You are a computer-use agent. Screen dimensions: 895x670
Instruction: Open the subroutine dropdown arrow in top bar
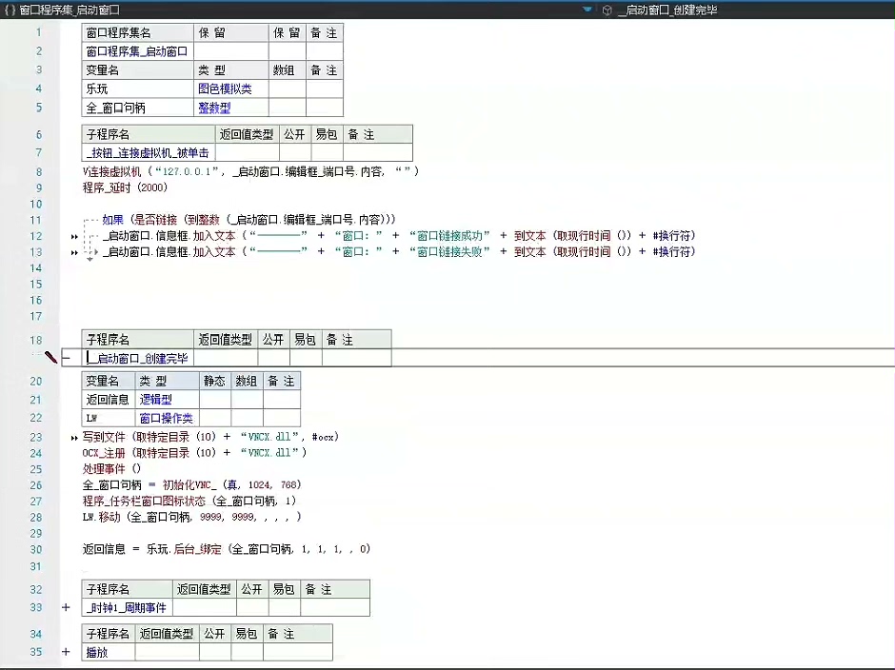[587, 10]
